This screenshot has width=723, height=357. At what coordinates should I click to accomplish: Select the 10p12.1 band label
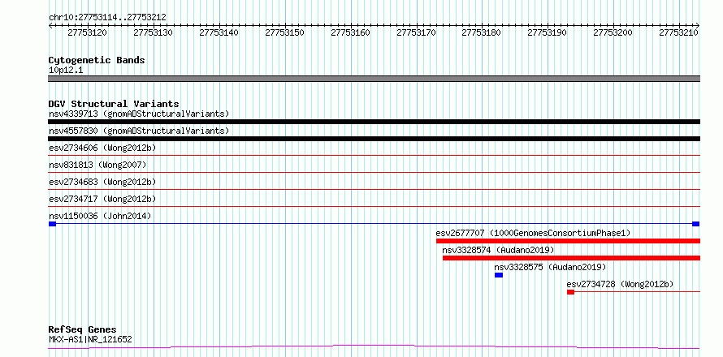[x=66, y=71]
